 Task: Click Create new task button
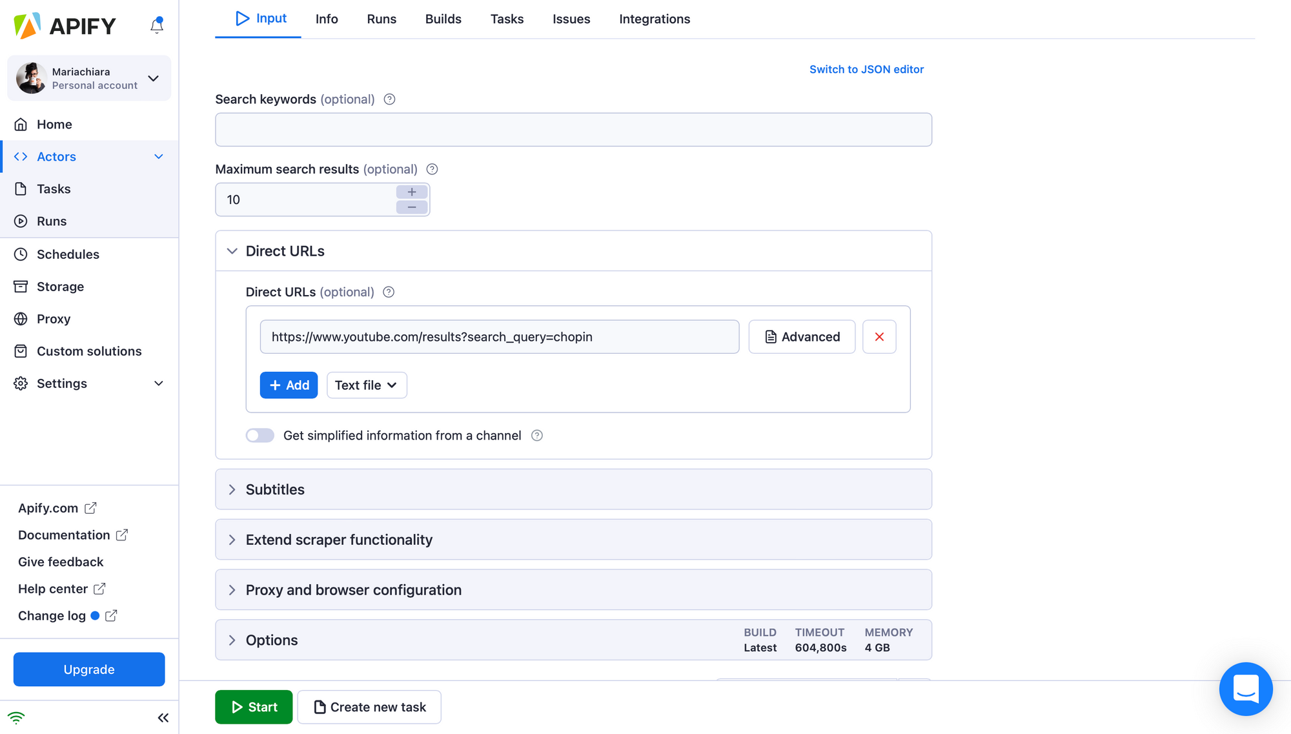369,708
